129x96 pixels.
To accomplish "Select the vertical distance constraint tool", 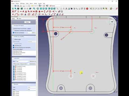I will click(x=45, y=11).
